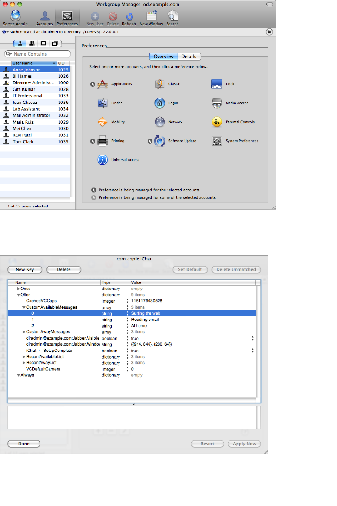Switch to Accounts view in toolbar
This screenshot has width=337, height=506.
pos(44,18)
